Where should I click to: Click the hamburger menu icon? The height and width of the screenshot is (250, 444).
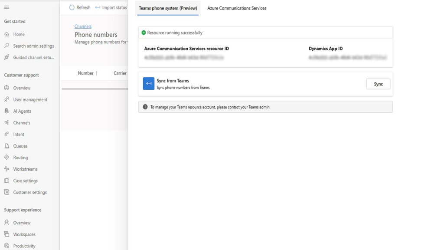coord(7,7)
